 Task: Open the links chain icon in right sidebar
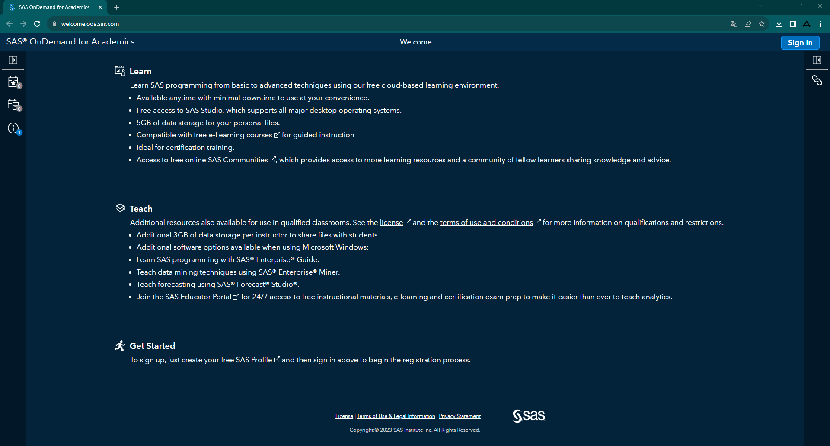click(817, 80)
